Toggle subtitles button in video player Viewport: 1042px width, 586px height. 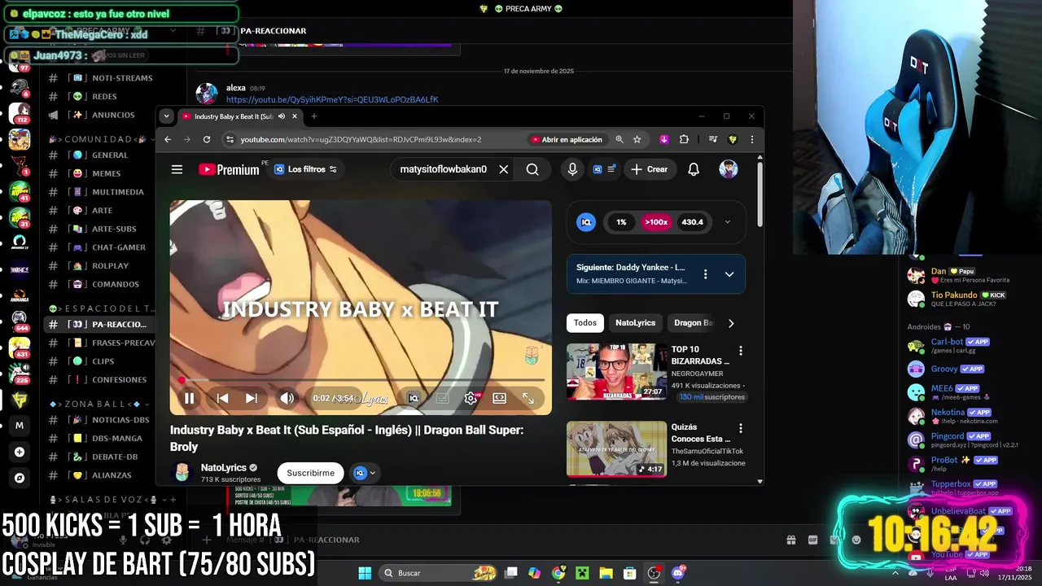tap(442, 398)
